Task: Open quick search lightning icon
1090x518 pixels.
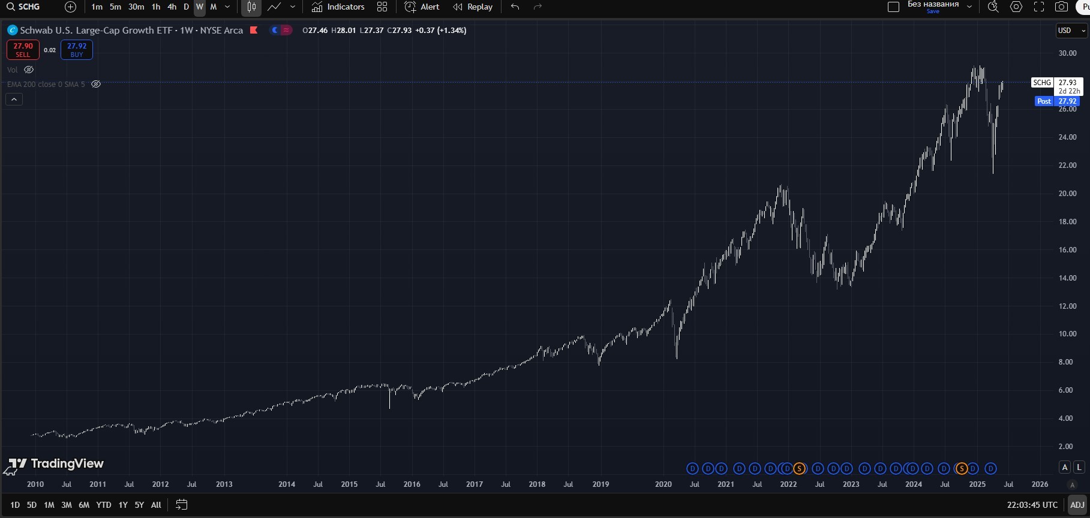Action: [x=993, y=7]
